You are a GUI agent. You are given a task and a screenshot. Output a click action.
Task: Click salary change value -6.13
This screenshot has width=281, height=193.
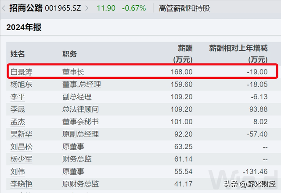point(259,97)
